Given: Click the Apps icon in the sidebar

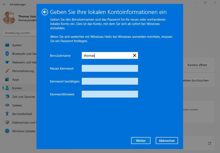Looking at the screenshot, I should coord(7,79).
